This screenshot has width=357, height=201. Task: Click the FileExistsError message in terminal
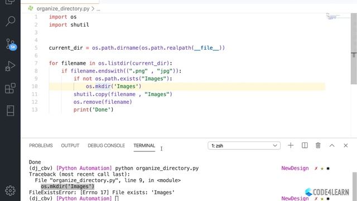coord(102,193)
